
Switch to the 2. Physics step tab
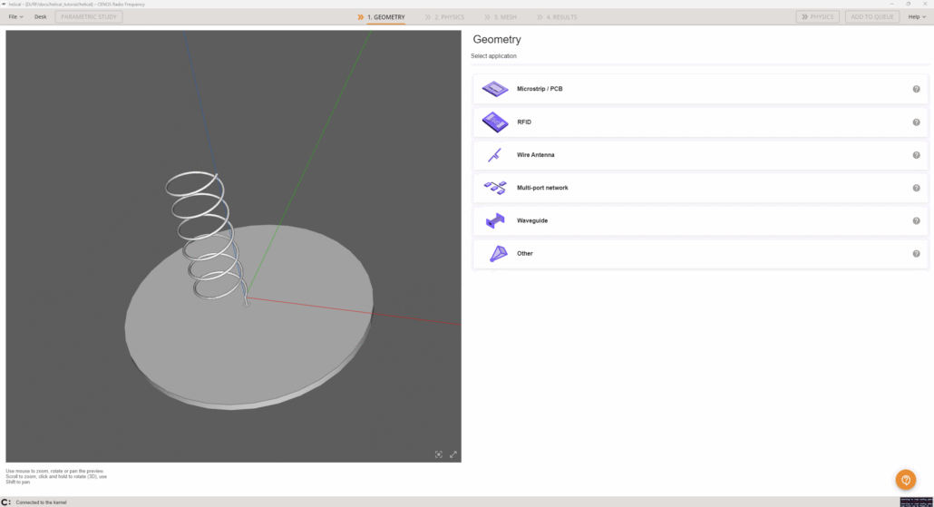[x=444, y=17]
